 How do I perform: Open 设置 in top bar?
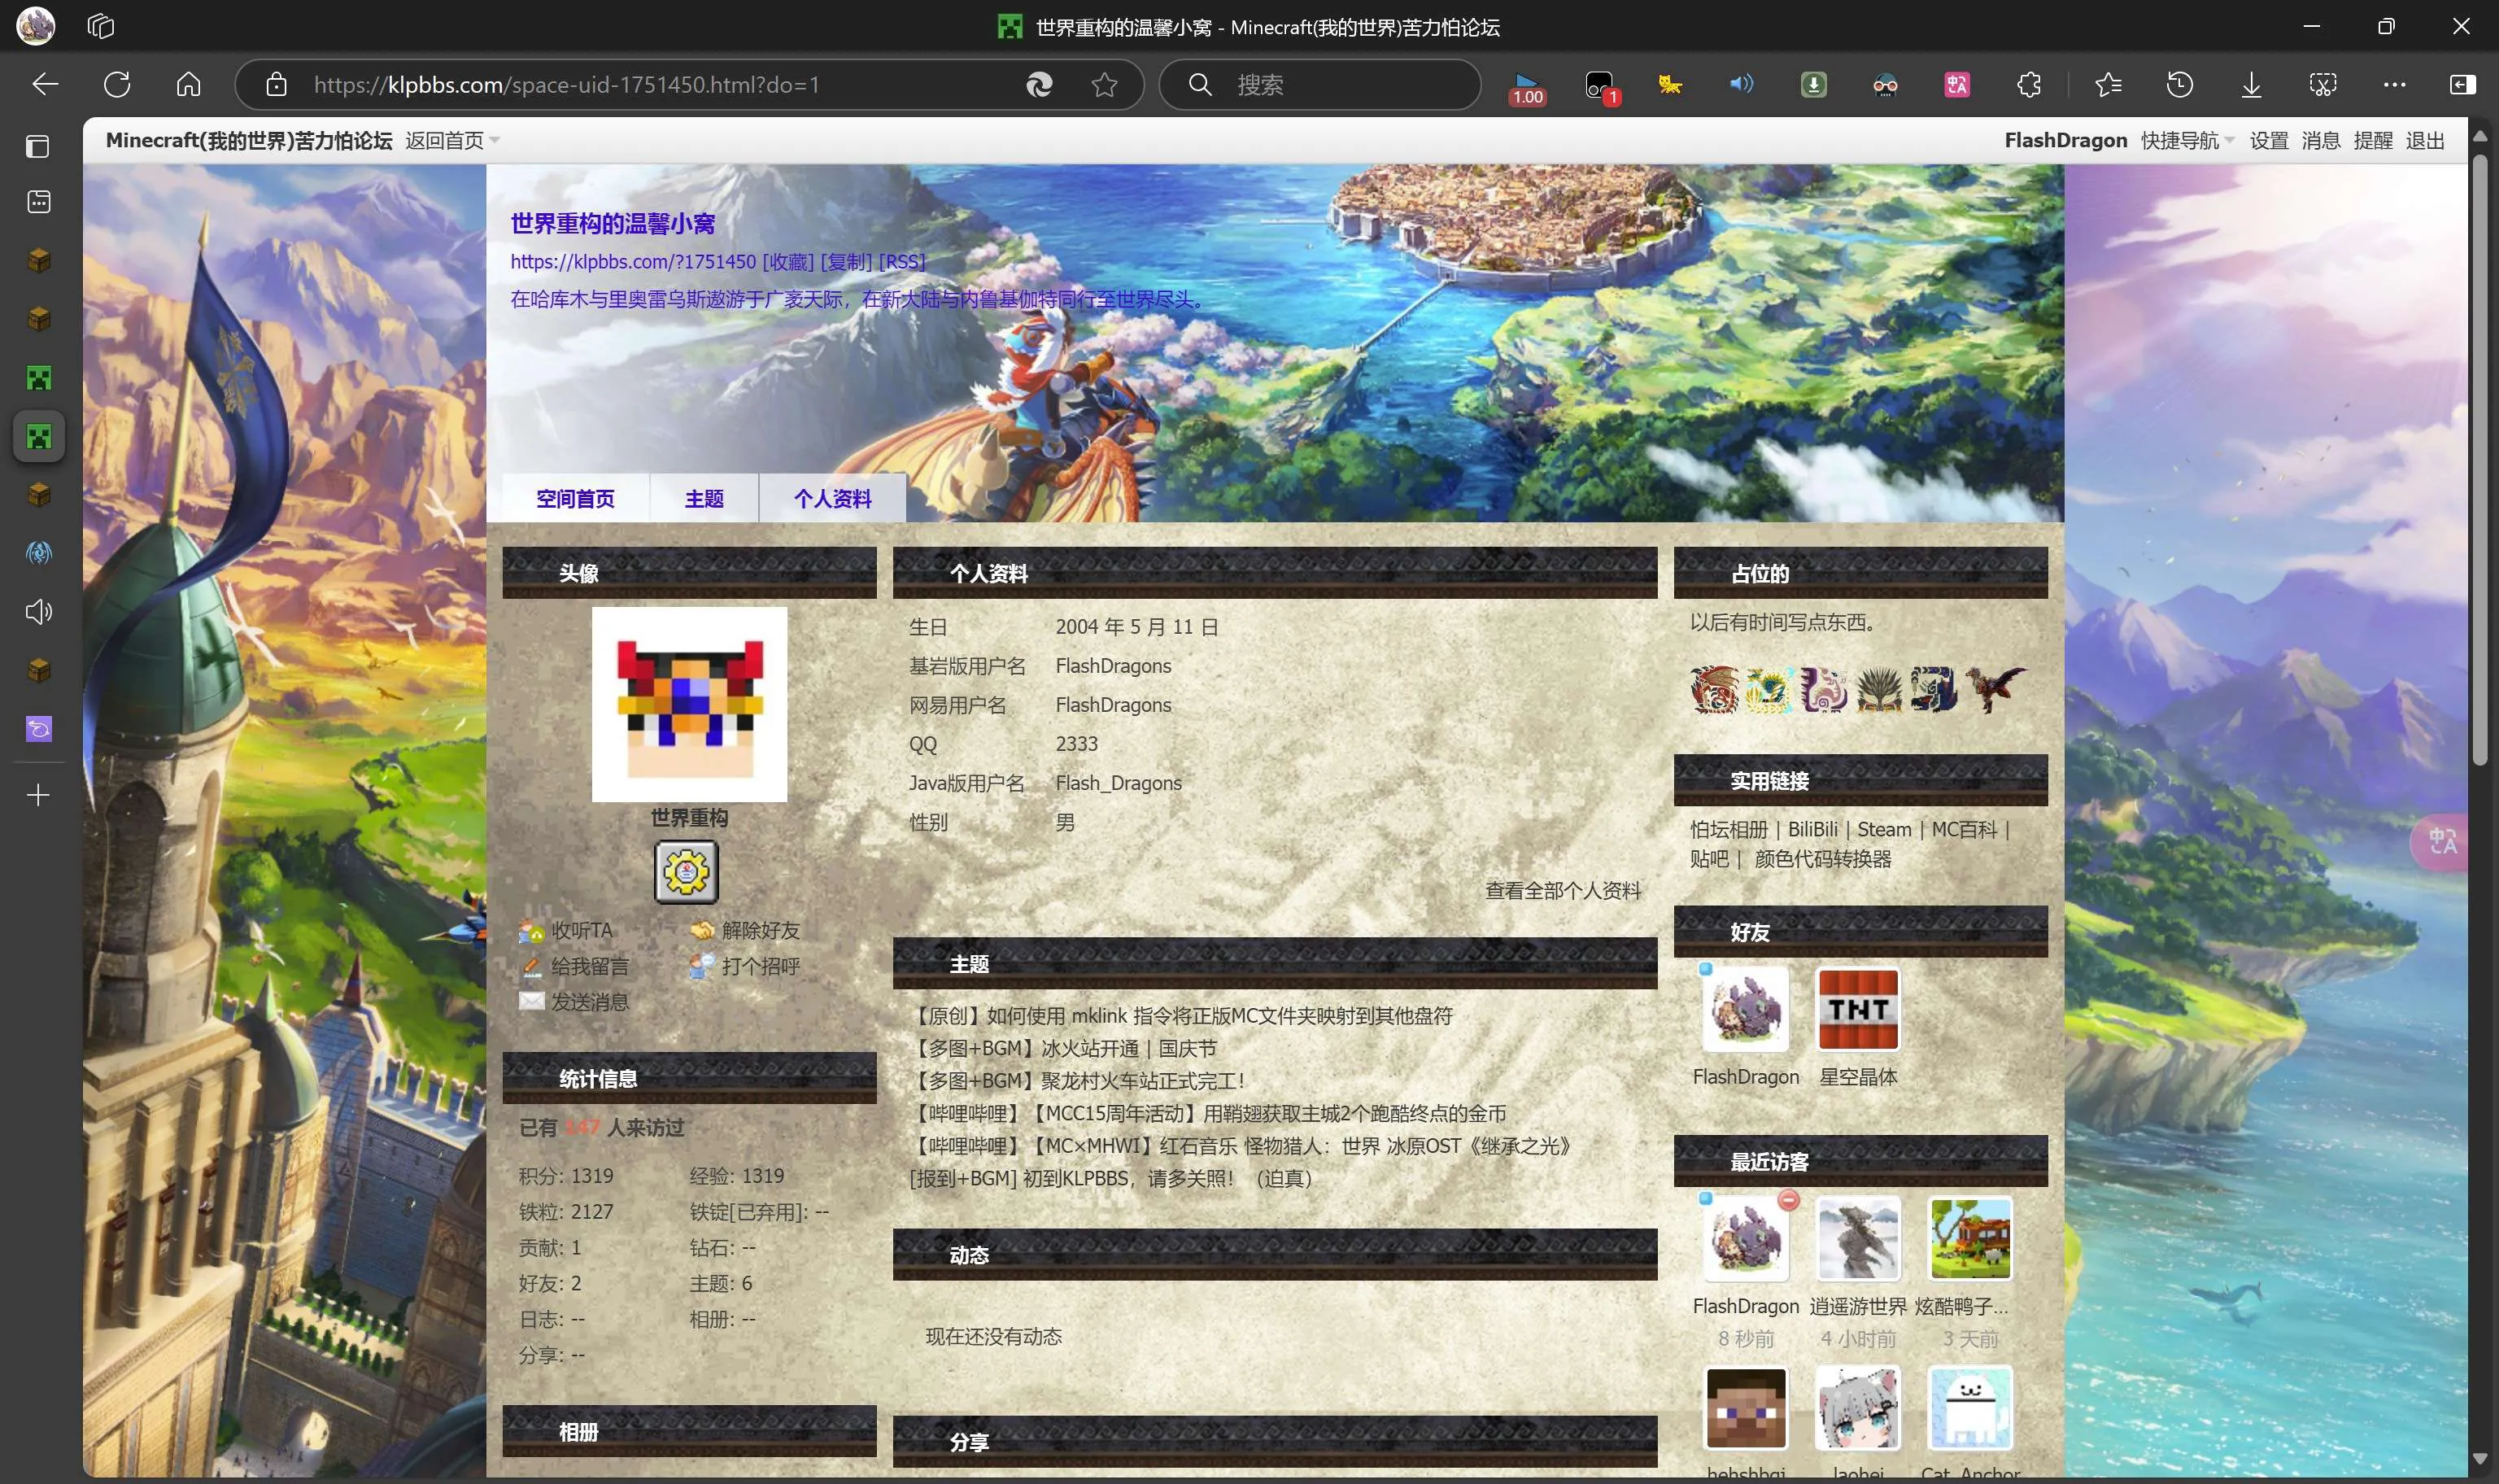(x=2268, y=140)
